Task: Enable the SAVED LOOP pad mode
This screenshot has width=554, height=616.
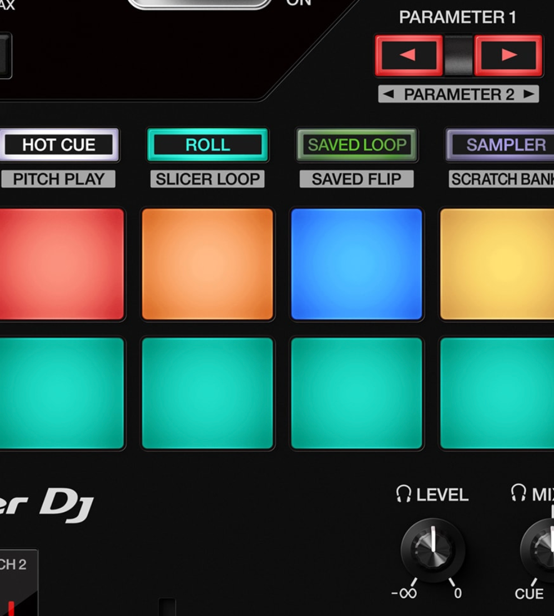Action: coord(357,145)
